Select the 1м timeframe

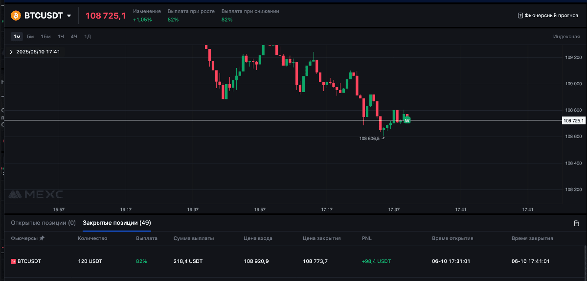17,36
